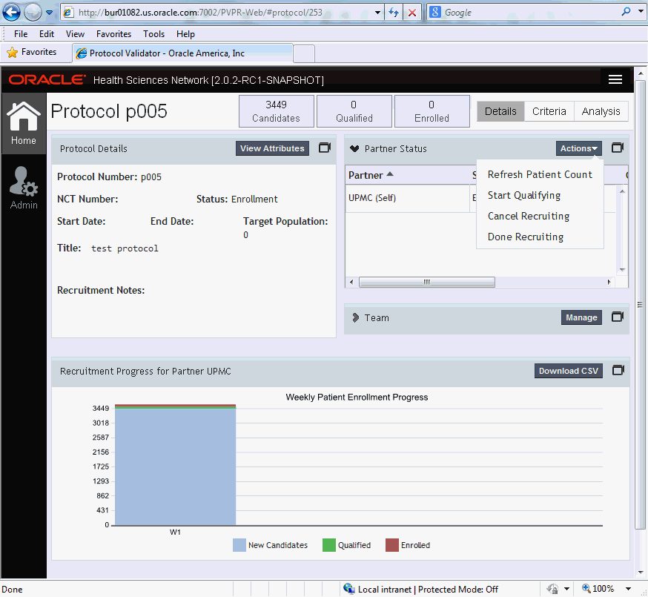Click the page scroll down arrow
The height and width of the screenshot is (597, 648).
[x=640, y=573]
